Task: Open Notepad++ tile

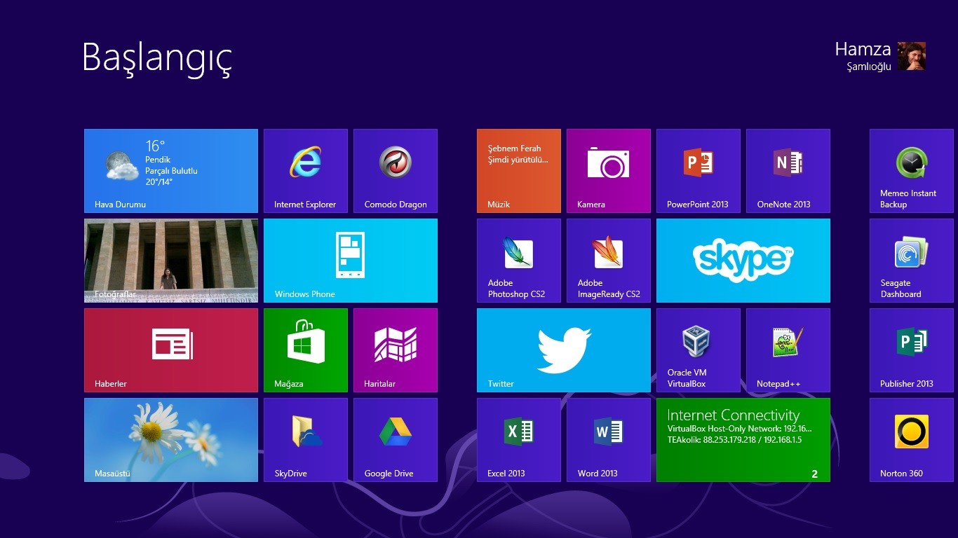Action: (x=788, y=350)
